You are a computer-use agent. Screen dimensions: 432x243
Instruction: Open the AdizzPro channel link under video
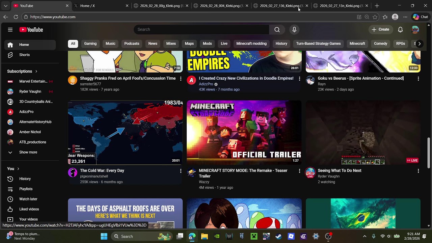pyautogui.click(x=206, y=84)
